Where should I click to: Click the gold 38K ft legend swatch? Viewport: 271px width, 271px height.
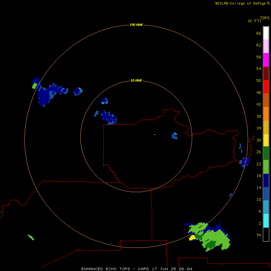point(266,127)
